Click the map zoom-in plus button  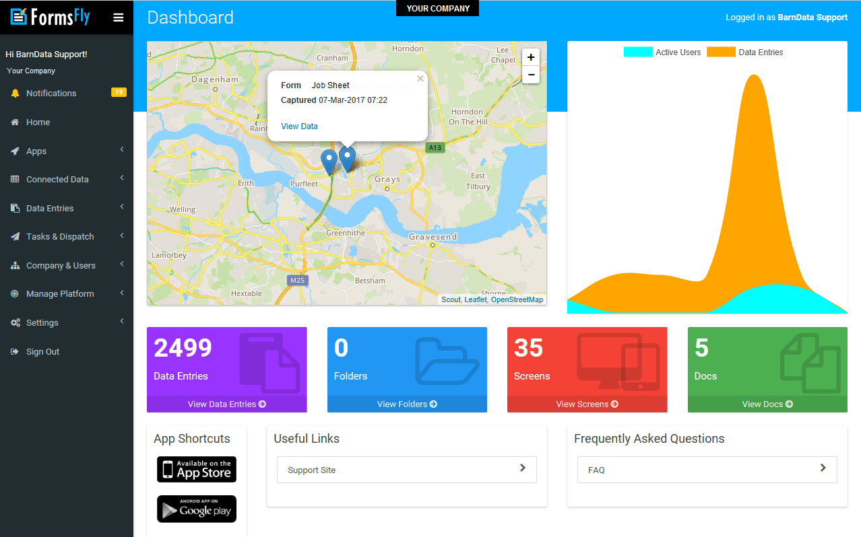pos(531,57)
